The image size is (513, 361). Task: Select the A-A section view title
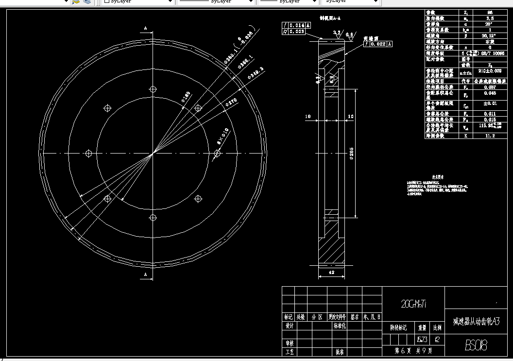330,18
